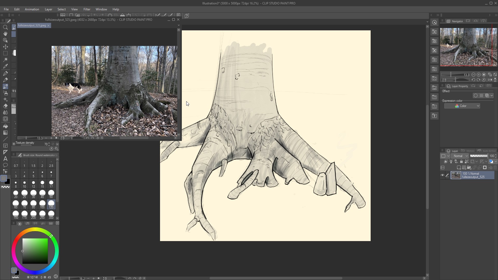498x280 pixels.
Task: Select brush size 120
Action: point(51,204)
